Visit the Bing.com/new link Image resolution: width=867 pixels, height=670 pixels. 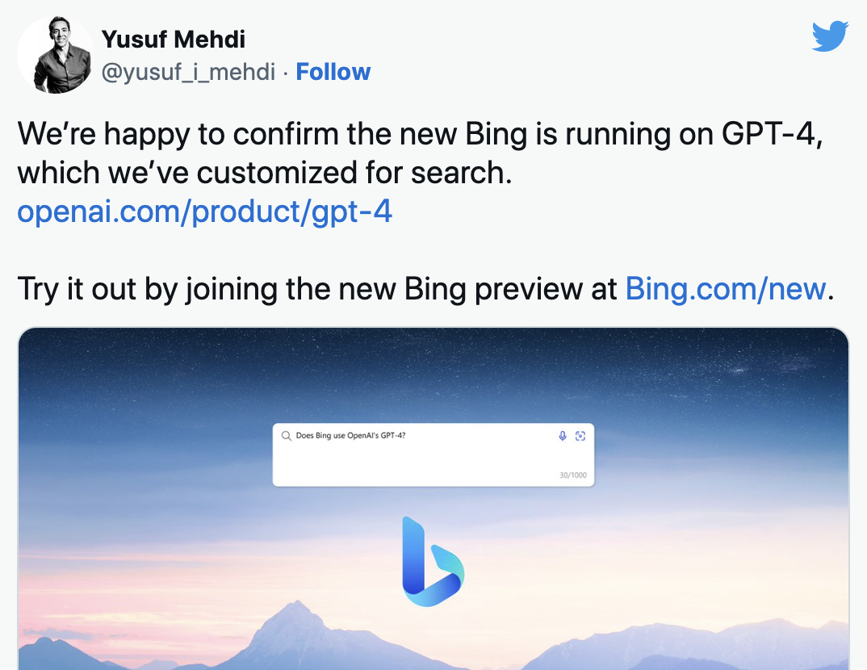[x=725, y=288]
